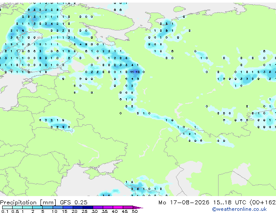Select the 'GFS 0.25' model label
276x213 pixels.
(74, 203)
